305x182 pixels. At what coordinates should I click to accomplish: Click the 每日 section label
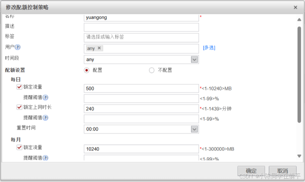pyautogui.click(x=16, y=79)
